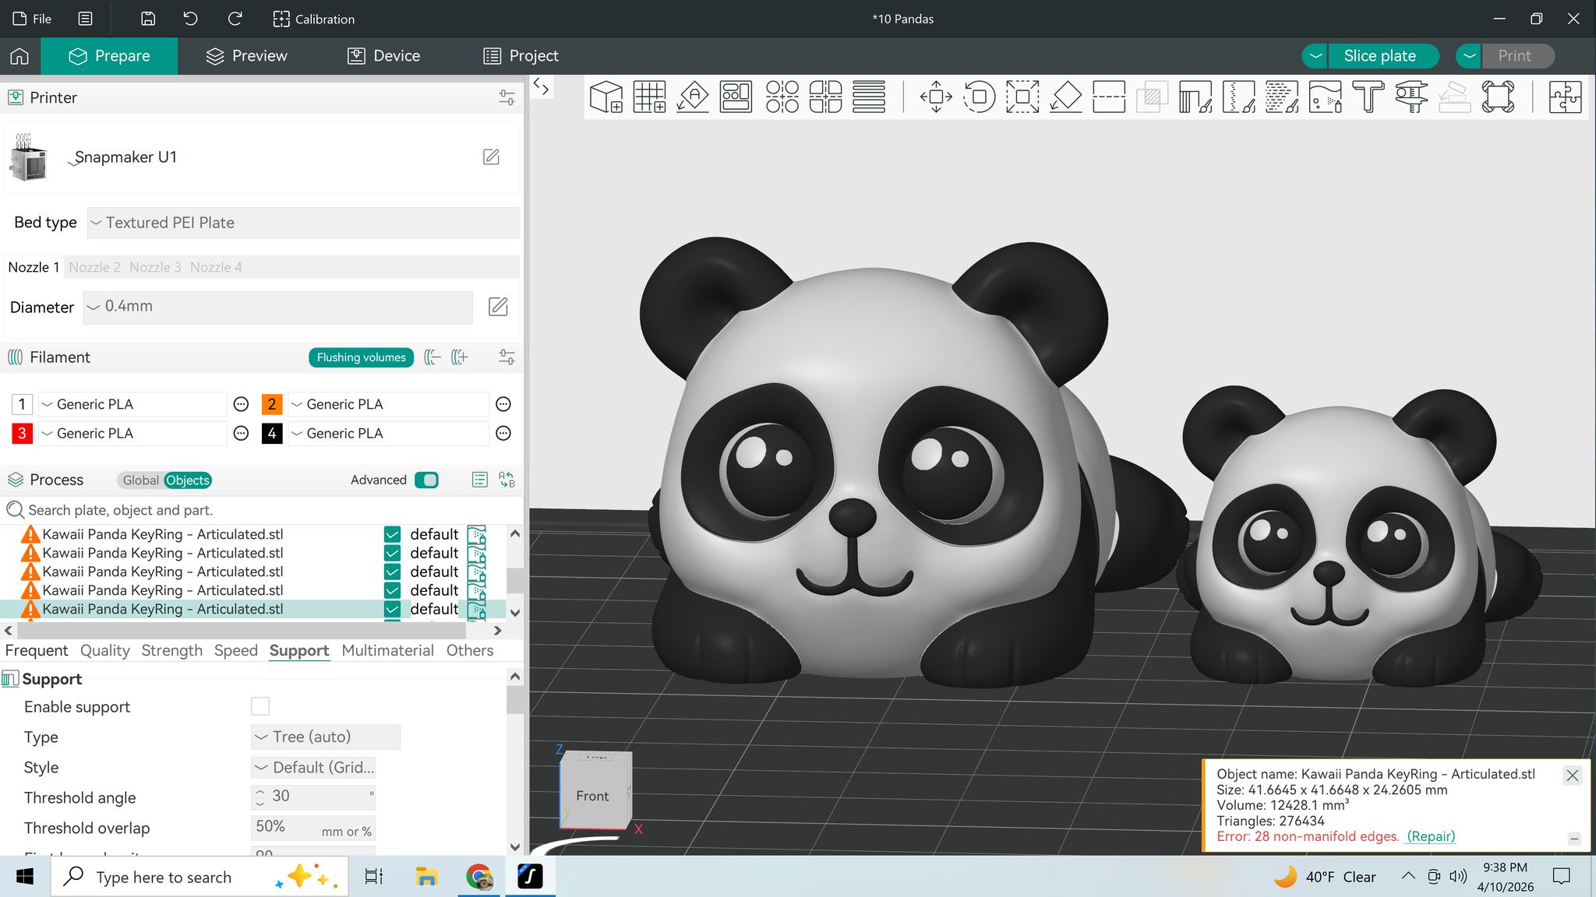Open the Bed type dropdown
Screen dimensions: 1596x897
[x=303, y=223]
